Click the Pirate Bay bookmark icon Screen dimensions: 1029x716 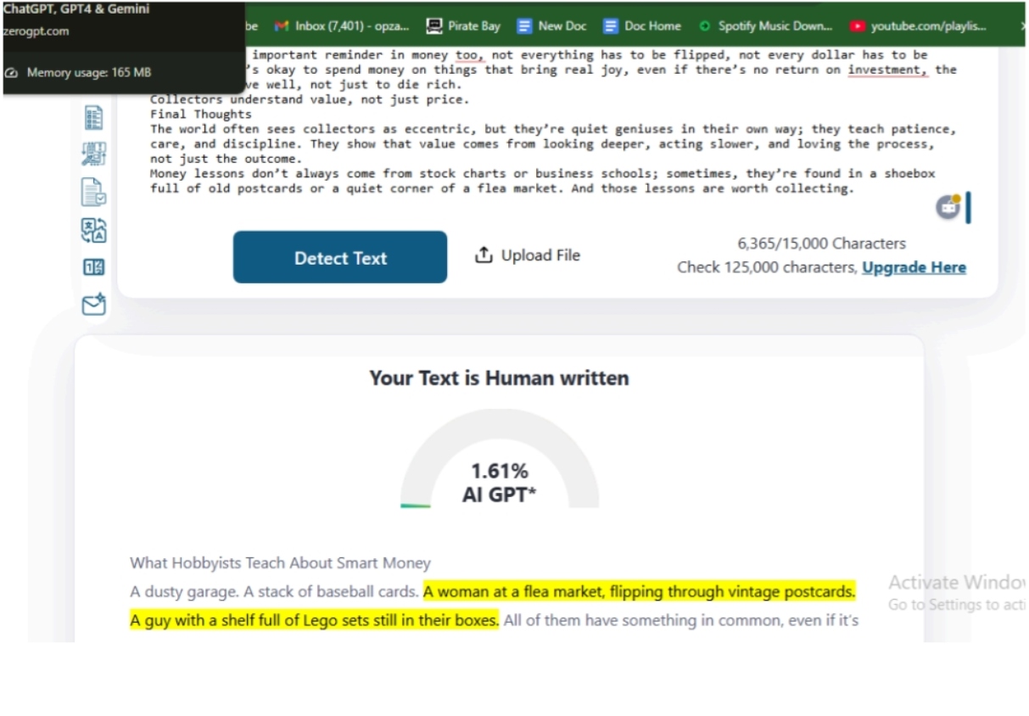click(x=434, y=26)
